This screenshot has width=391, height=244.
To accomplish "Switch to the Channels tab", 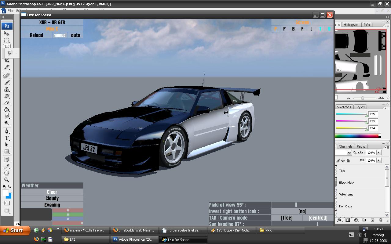I will (345, 146).
